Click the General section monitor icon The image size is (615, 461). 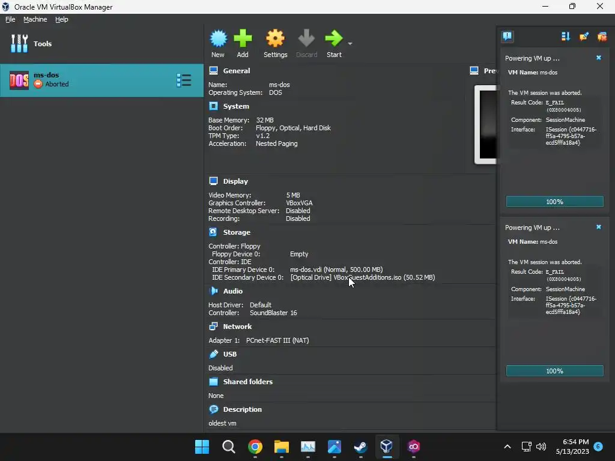click(x=213, y=71)
